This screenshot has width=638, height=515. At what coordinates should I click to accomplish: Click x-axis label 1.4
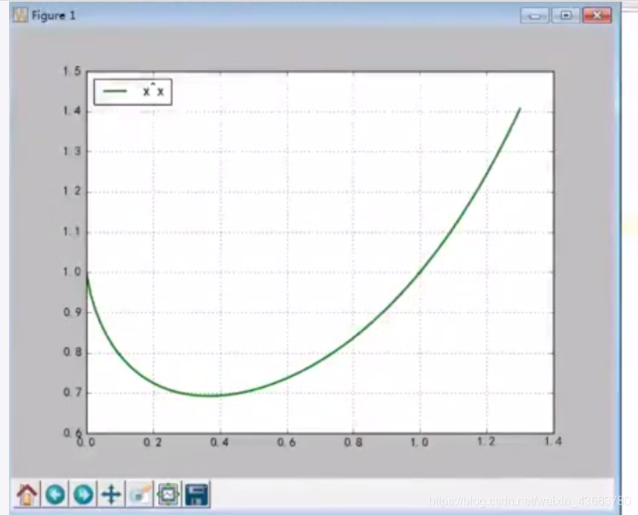(553, 441)
